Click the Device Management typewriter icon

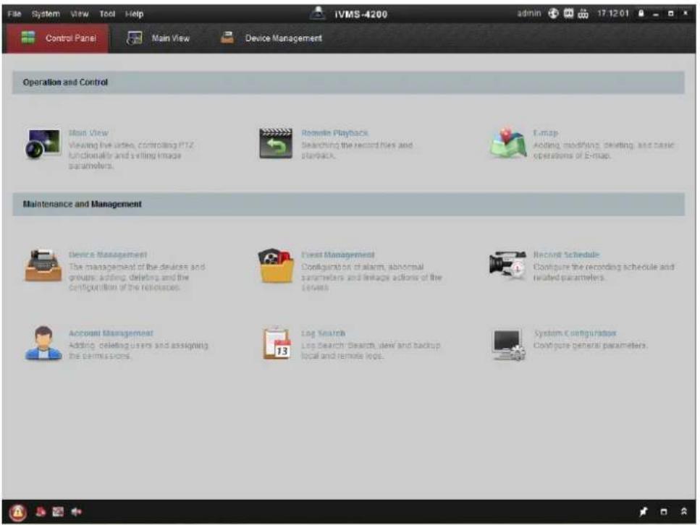tap(43, 265)
